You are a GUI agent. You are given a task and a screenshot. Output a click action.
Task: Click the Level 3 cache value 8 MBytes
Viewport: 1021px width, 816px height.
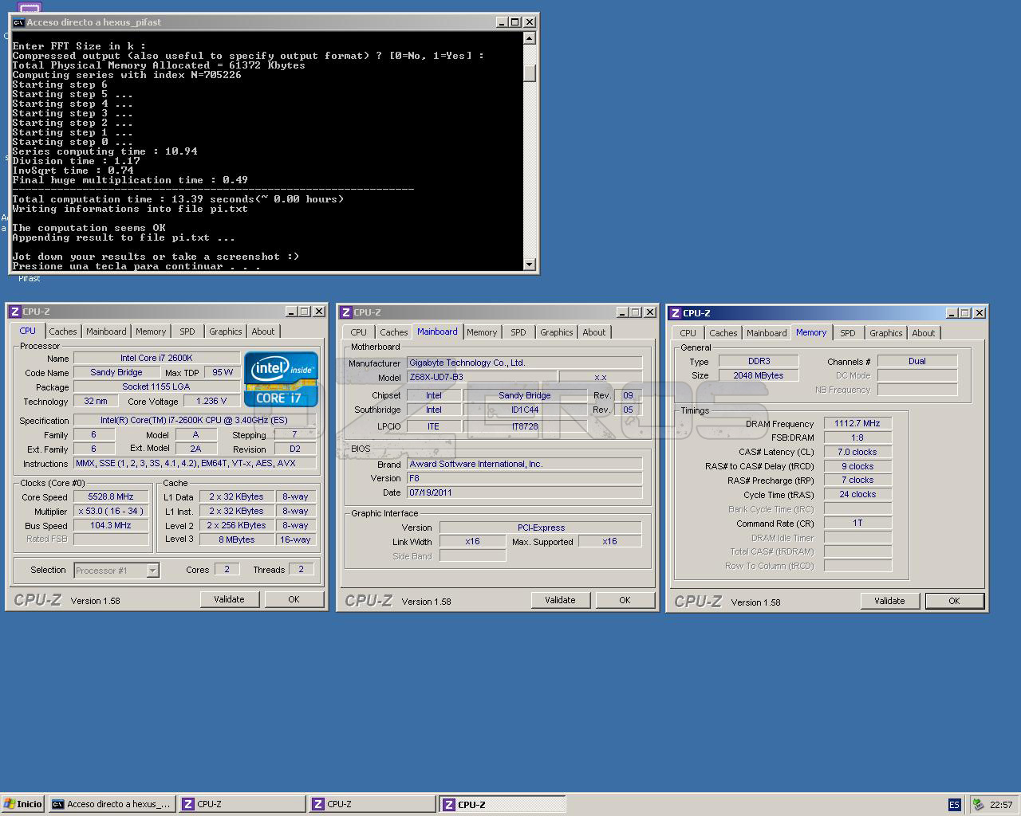click(237, 539)
